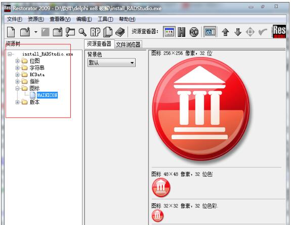The image size is (291, 225).
Task: Click the 资源查看器: toolbar label
Action: click(145, 31)
